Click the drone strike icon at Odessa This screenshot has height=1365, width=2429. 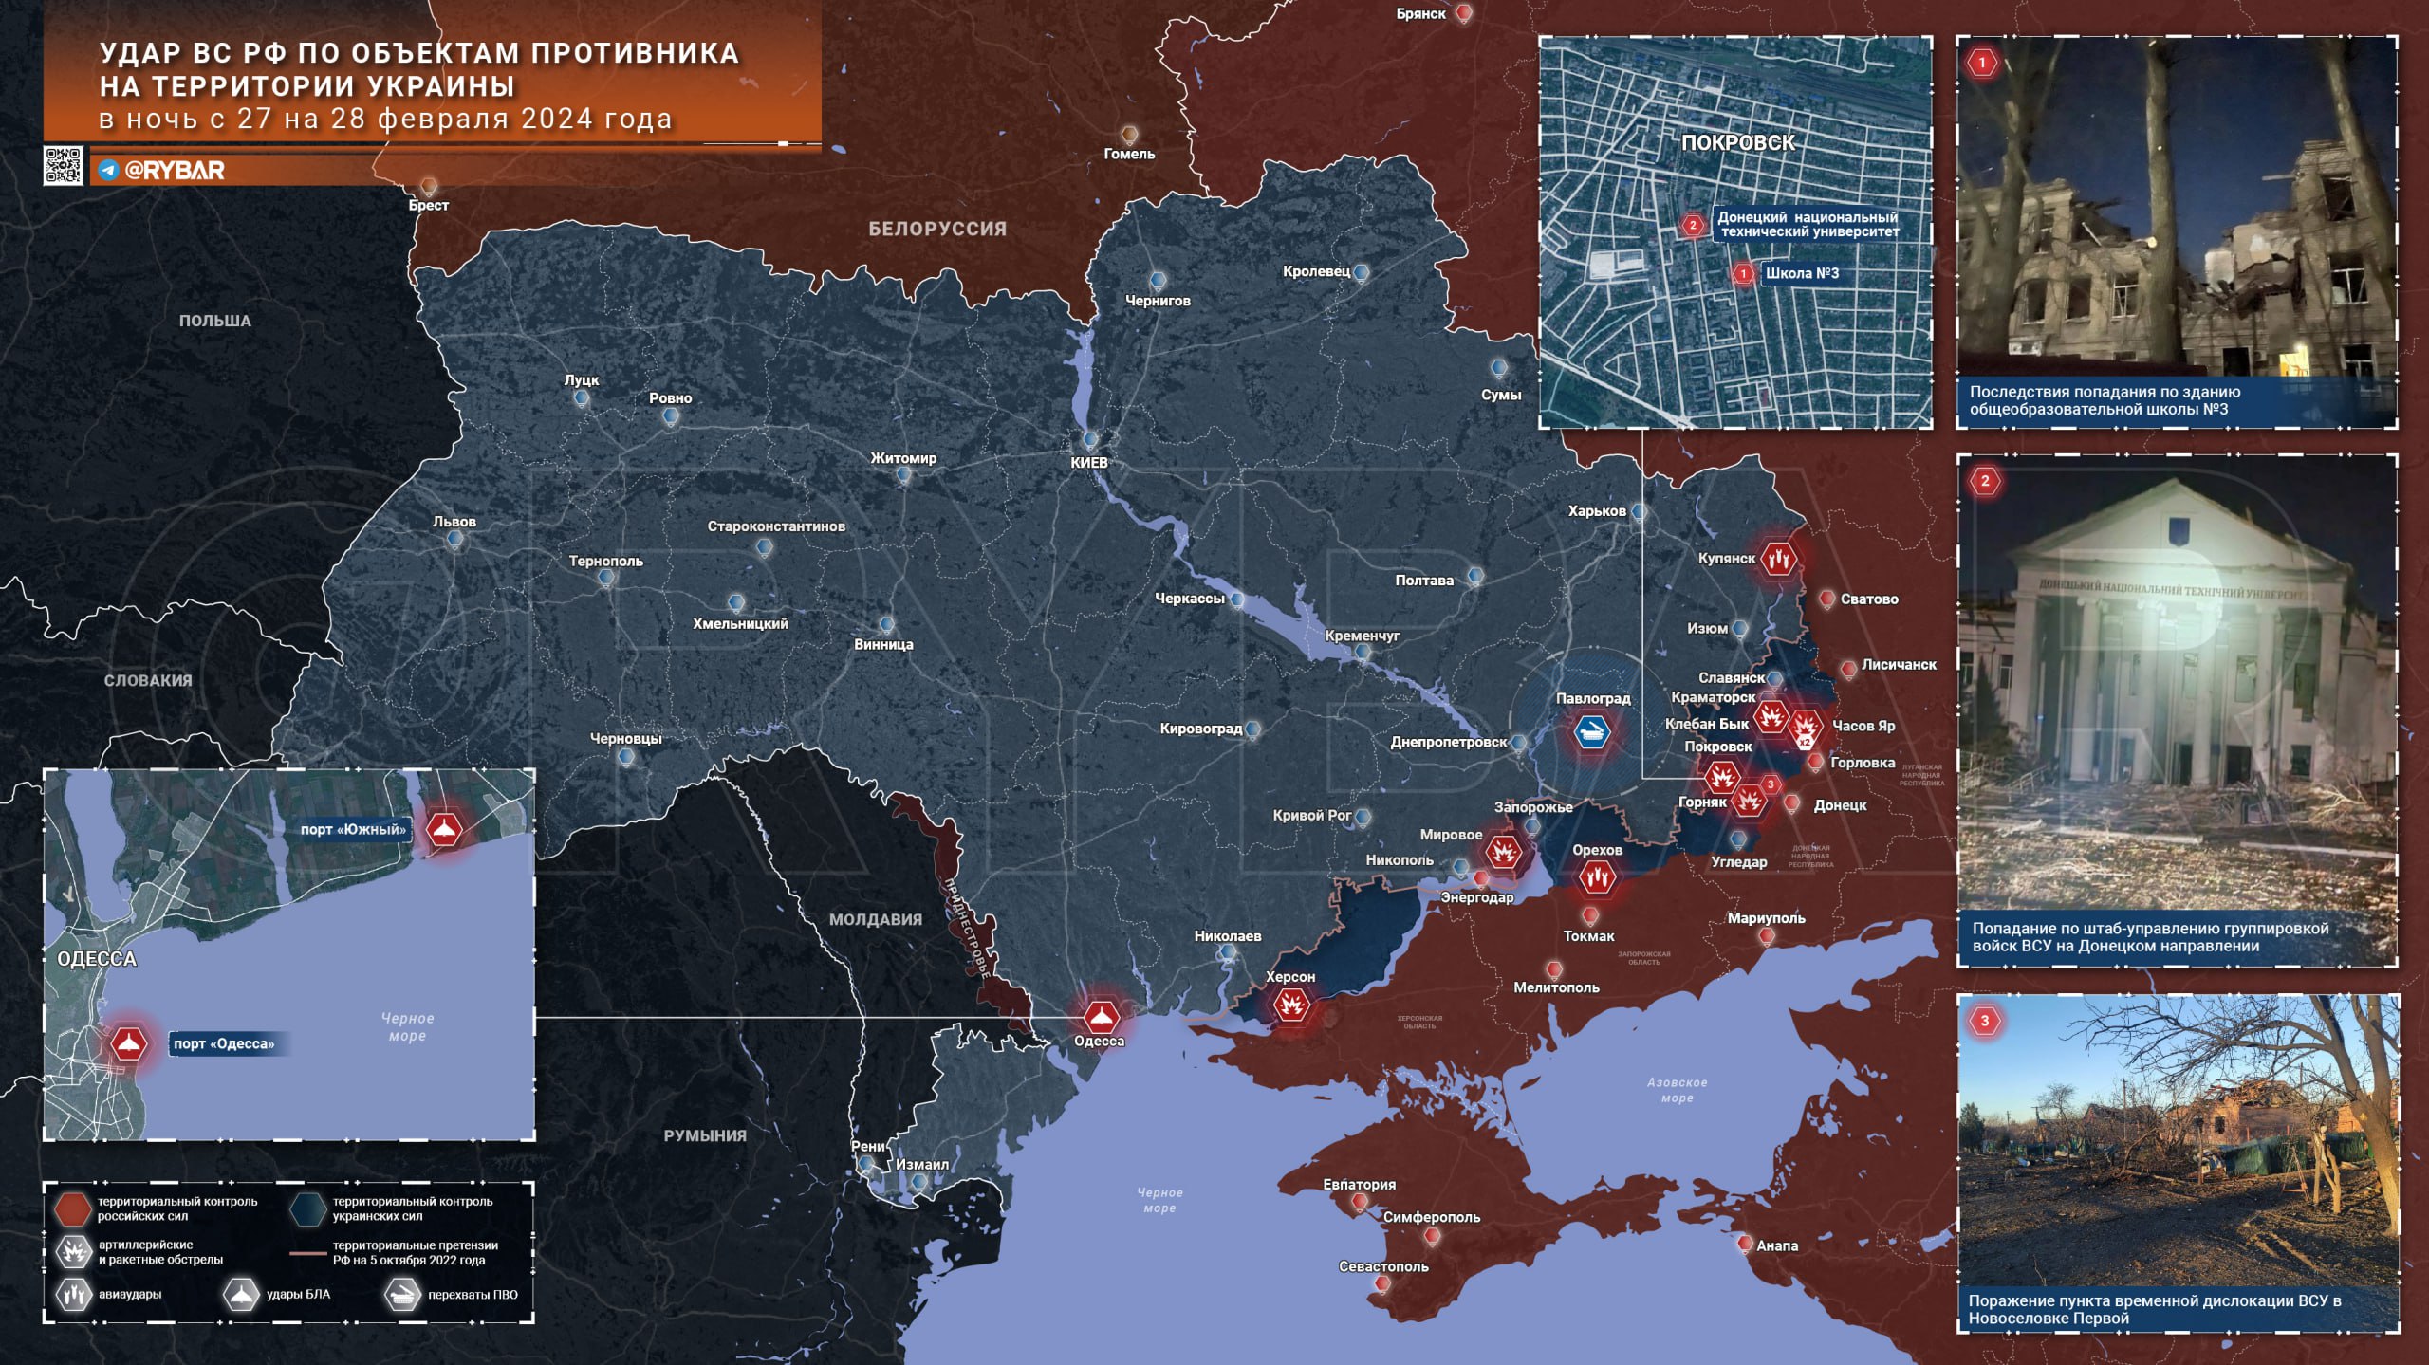[1101, 1017]
